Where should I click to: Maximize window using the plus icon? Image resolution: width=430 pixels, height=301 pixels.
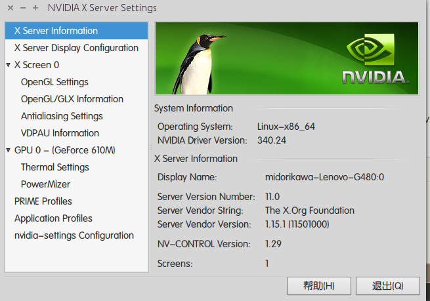click(35, 8)
